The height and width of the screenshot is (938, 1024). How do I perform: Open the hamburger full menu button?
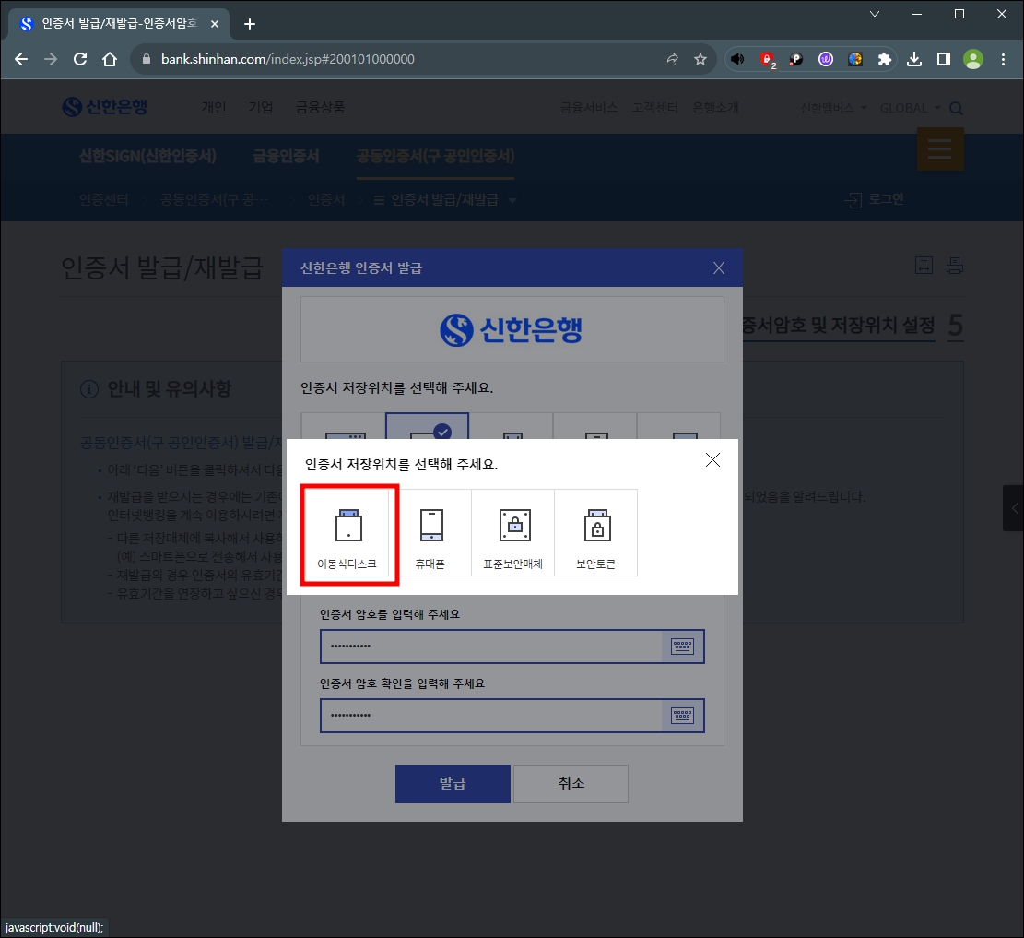pyautogui.click(x=940, y=149)
